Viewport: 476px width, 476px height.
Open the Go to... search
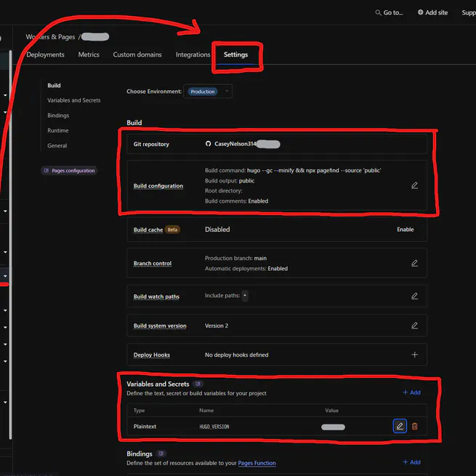click(389, 12)
